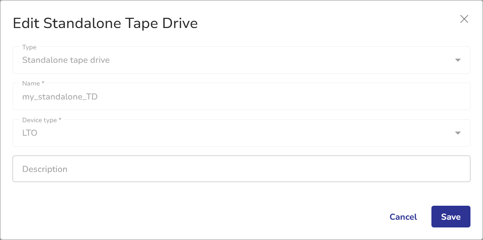Viewport: 483px width, 240px height.
Task: Click the required asterisk beside Device type
Action: [60, 120]
